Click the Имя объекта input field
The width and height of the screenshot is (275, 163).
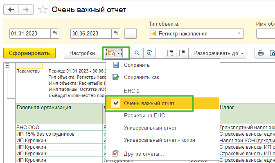pos(266,33)
